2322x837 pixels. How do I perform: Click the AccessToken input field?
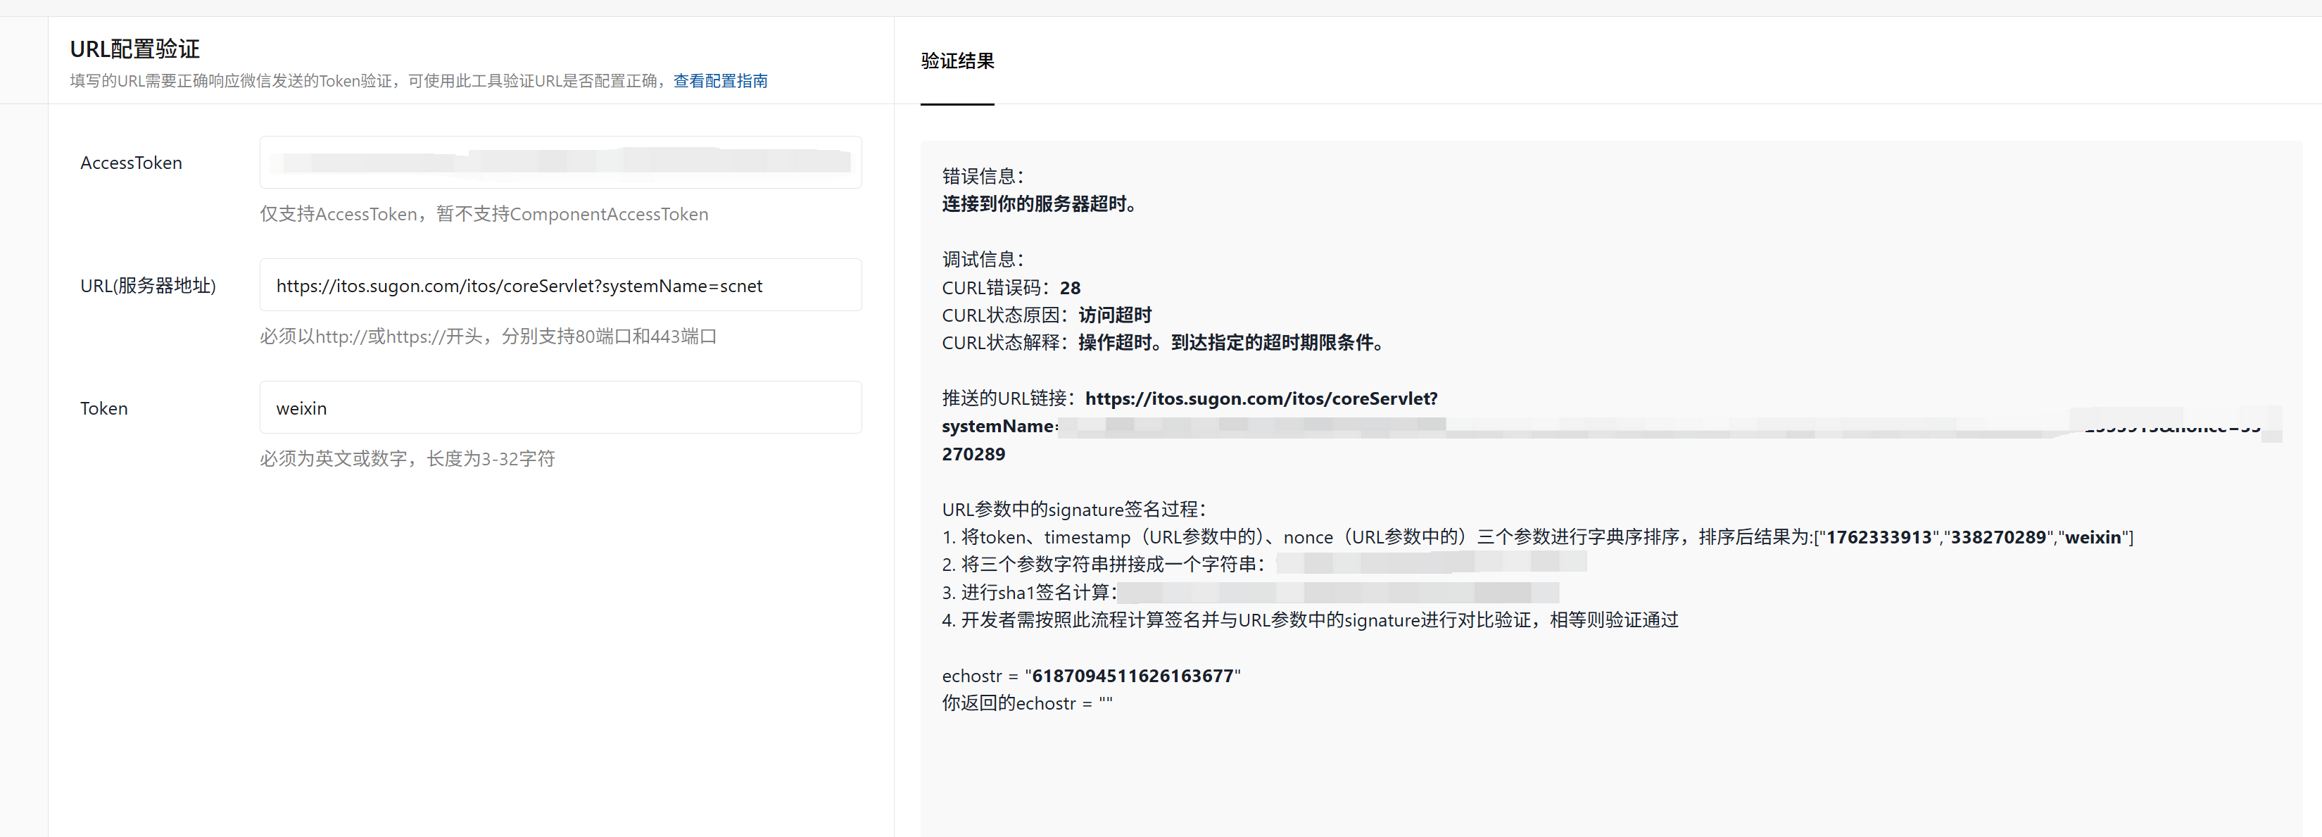coord(560,163)
